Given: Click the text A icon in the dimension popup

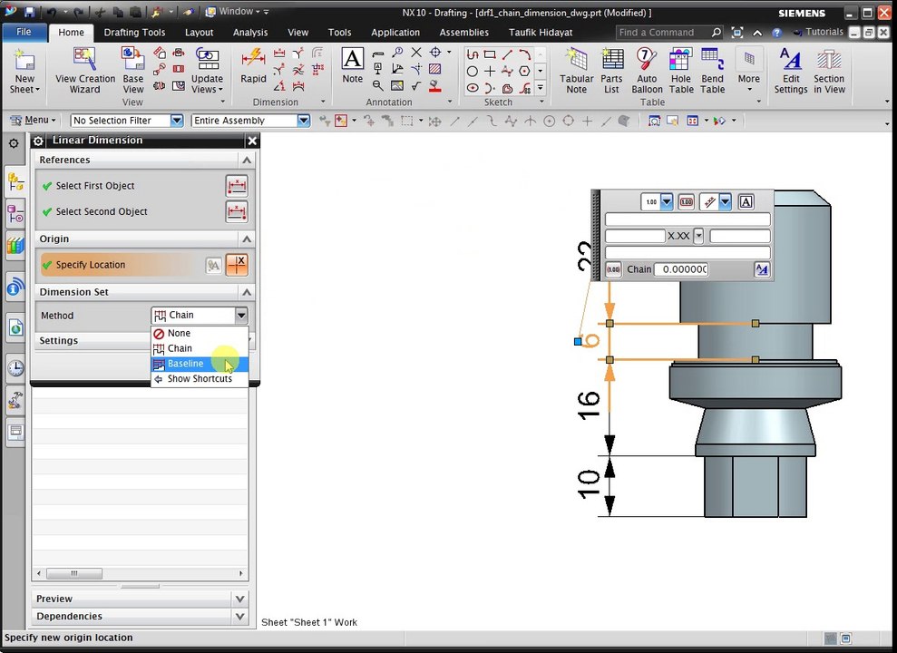Looking at the screenshot, I should (746, 202).
